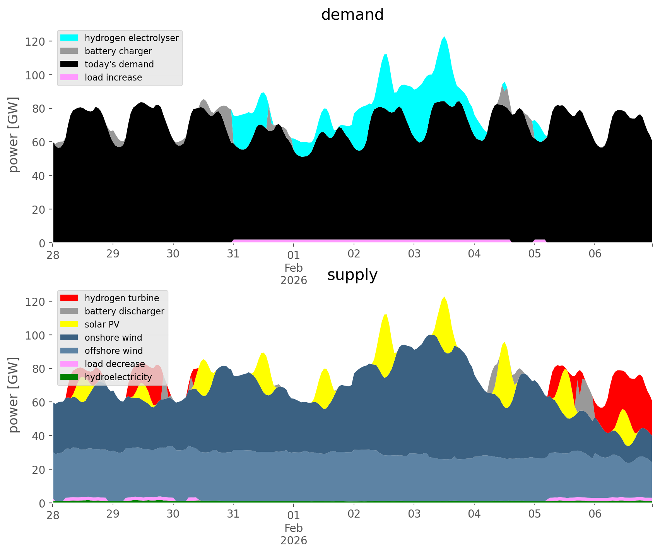This screenshot has width=660, height=554.
Task: Click the demand chart power [GW] axis label
Action: [14, 135]
